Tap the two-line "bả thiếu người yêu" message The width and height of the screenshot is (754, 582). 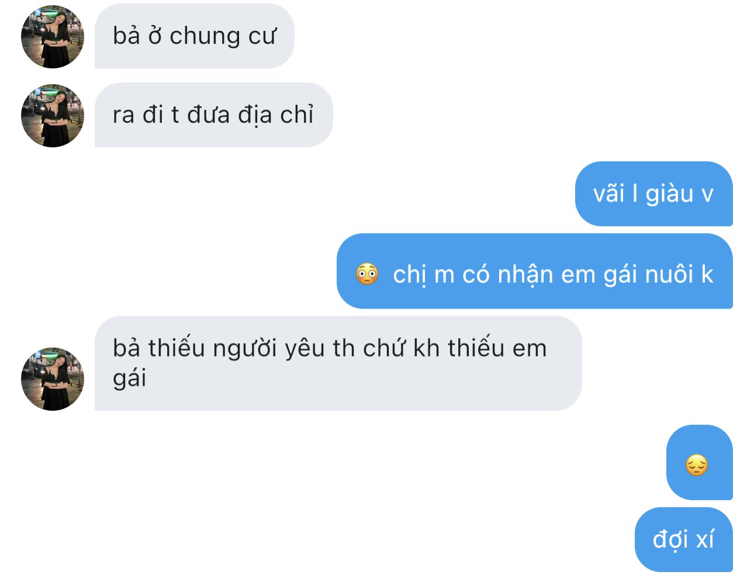pyautogui.click(x=338, y=363)
